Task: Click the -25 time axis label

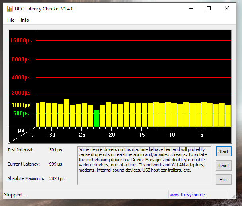Action: point(81,135)
